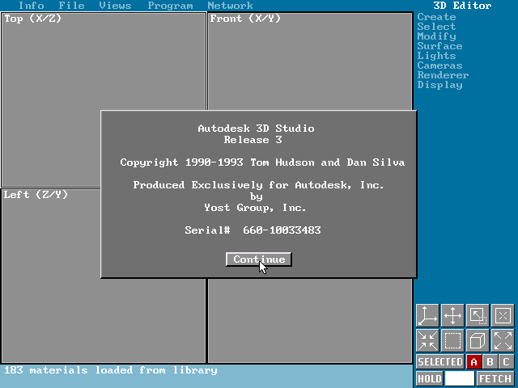The image size is (518, 388).
Task: Click the Axis Tripod icon
Action: click(427, 315)
